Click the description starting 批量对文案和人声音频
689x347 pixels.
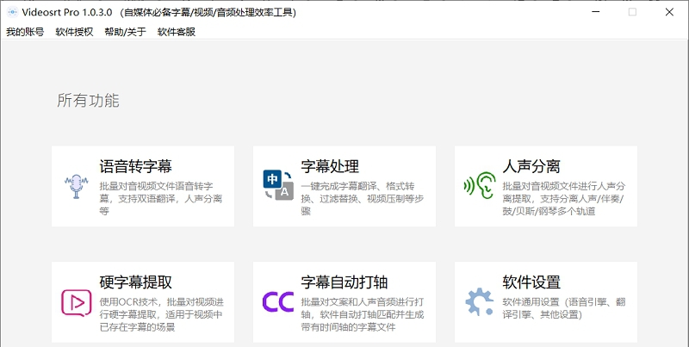(363, 314)
